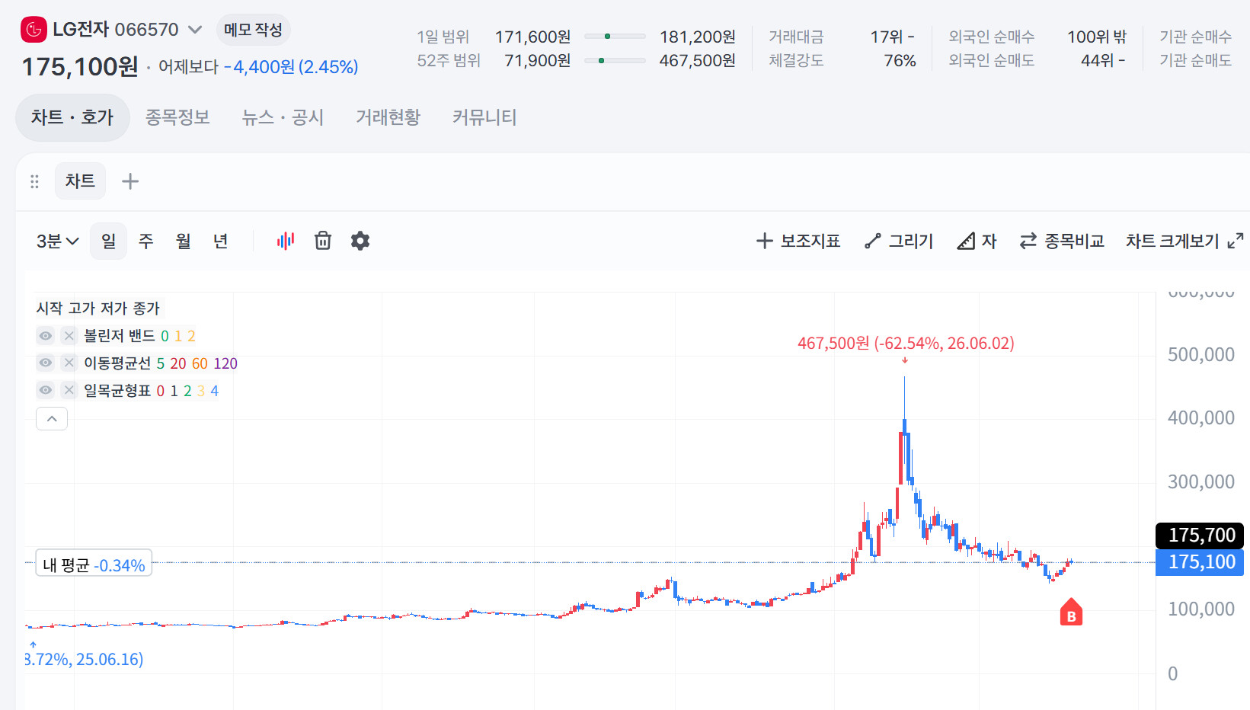
Task: Click the 외국인 순매도 label
Action: pos(991,60)
